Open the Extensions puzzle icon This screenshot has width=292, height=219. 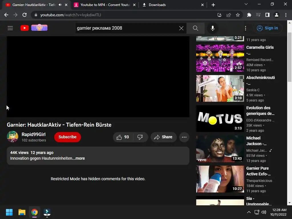(249, 15)
